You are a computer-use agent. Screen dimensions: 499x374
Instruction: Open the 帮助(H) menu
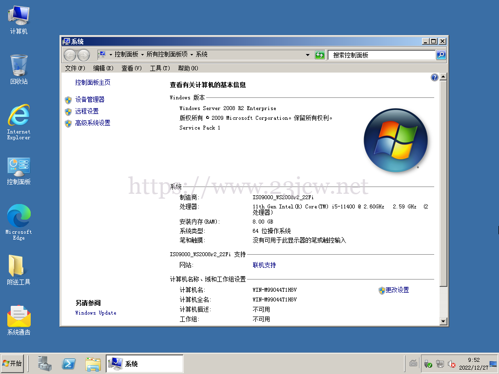pos(188,68)
